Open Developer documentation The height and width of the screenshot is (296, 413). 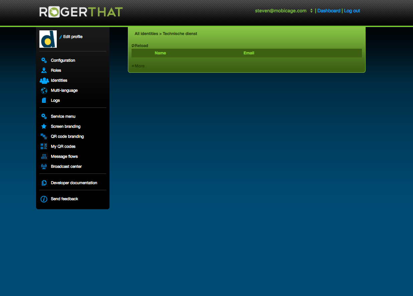[x=74, y=183]
